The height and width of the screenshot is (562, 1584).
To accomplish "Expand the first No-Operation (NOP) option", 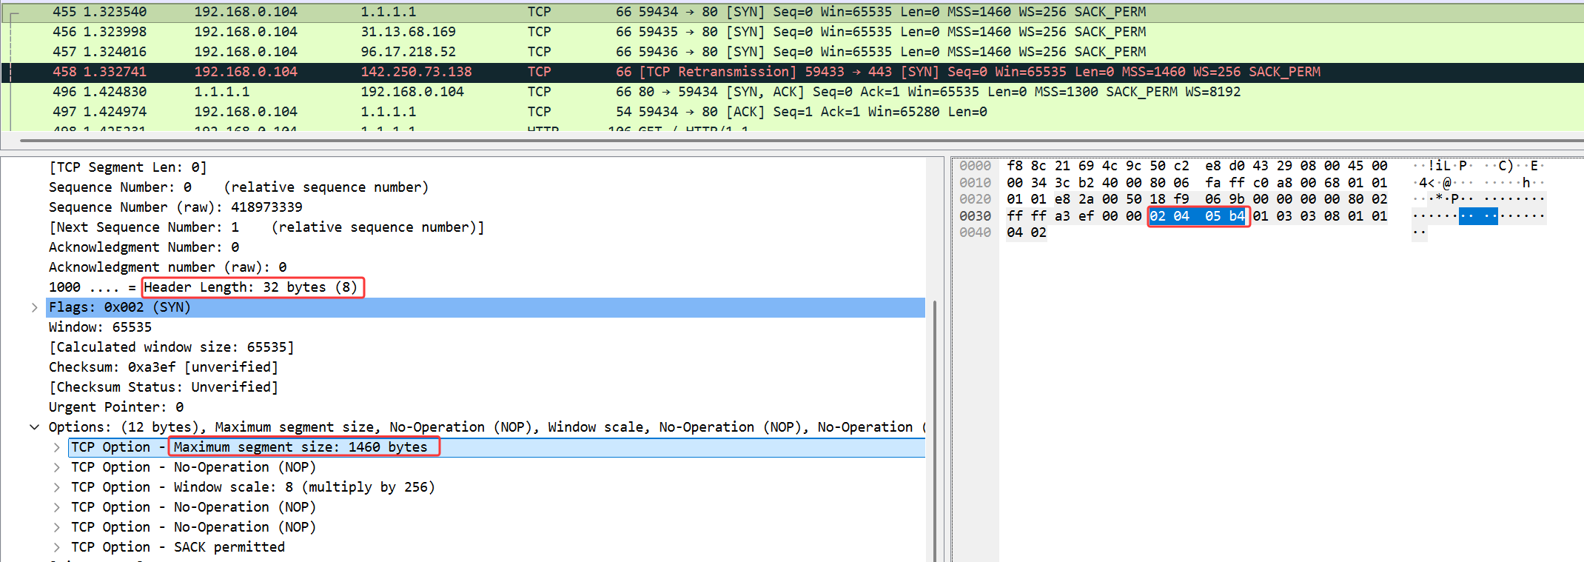I will (x=56, y=467).
